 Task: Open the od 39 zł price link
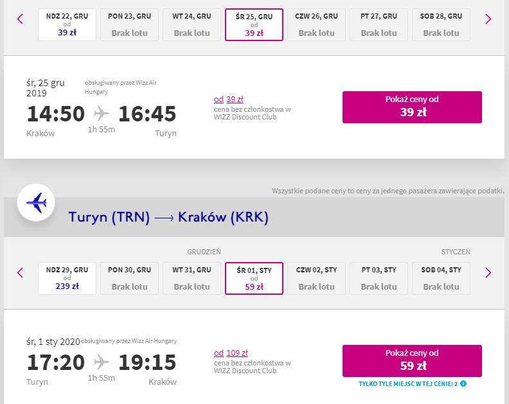click(x=229, y=100)
